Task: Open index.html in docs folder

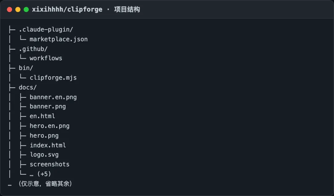Action: tap(48, 145)
